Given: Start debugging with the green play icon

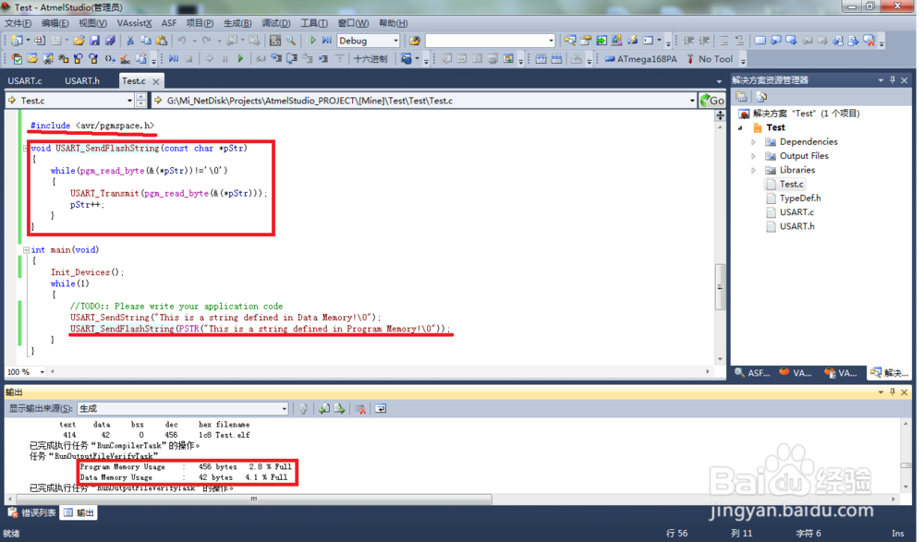Looking at the screenshot, I should coord(311,41).
